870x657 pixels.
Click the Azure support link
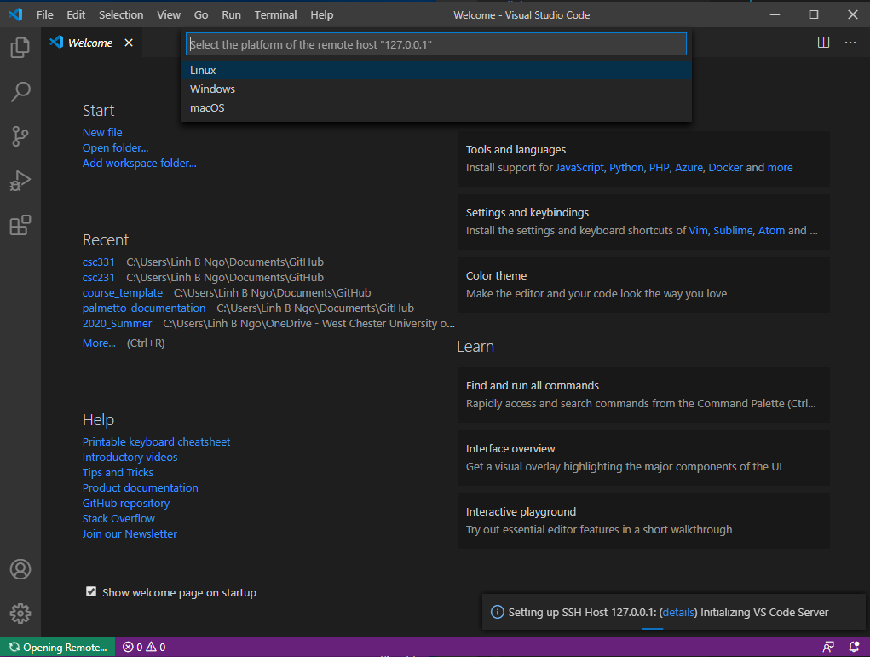click(x=689, y=168)
